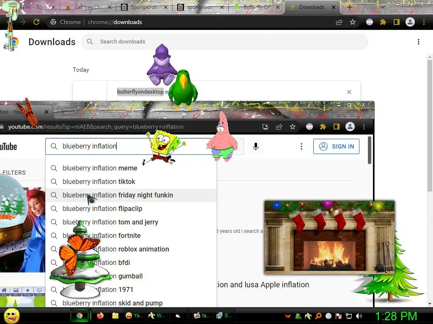
Task: Choose suggestion blueberry inflation meme
Action: click(x=131, y=168)
